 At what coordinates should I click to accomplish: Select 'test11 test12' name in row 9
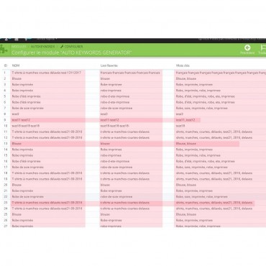pyautogui.click(x=21, y=120)
